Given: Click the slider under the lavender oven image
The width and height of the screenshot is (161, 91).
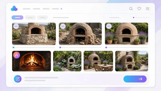Looking at the screenshot, I should 127,48.
